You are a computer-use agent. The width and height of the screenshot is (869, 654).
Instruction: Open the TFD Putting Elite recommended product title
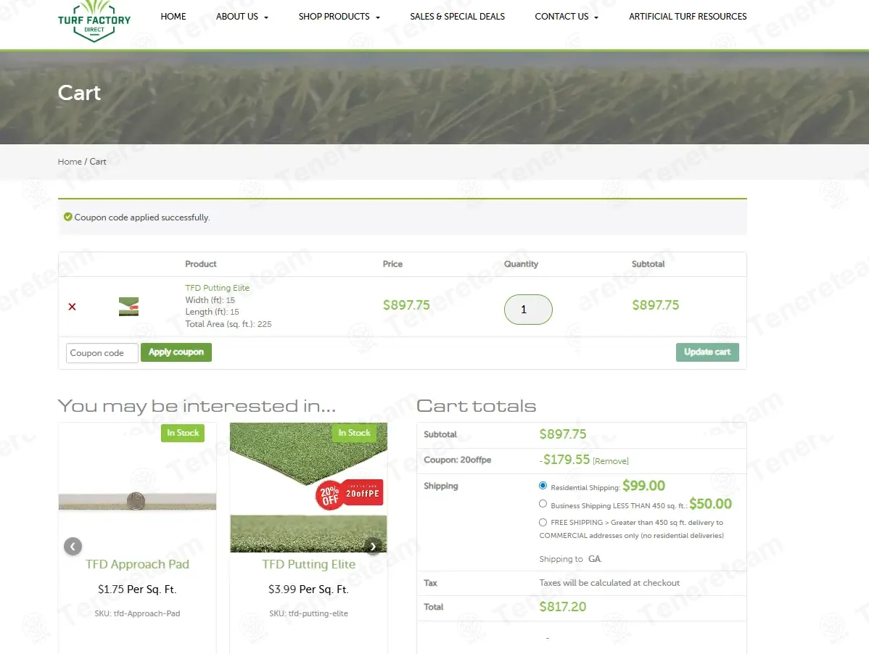(x=309, y=564)
